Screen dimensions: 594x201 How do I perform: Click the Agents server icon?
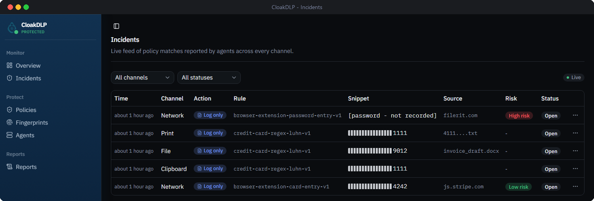pos(10,135)
